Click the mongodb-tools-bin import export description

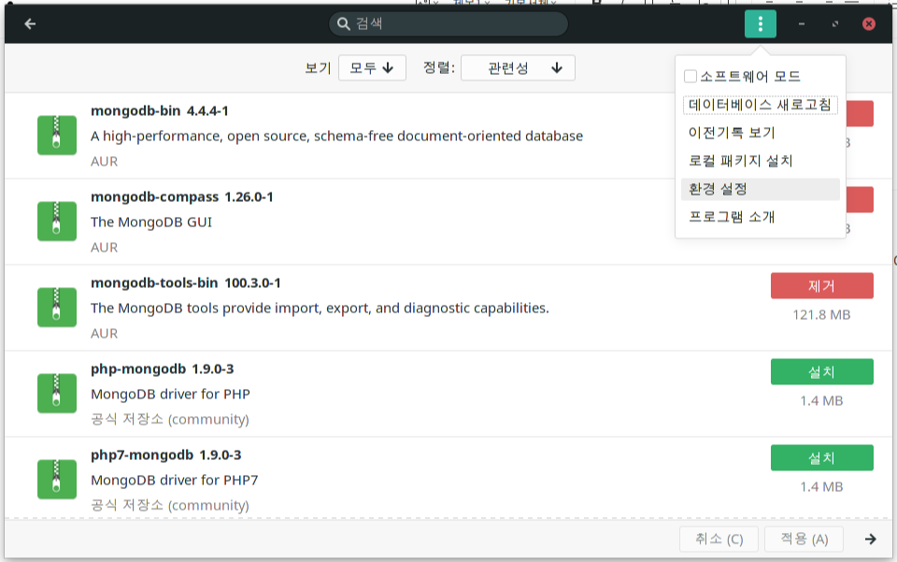pyautogui.click(x=320, y=309)
